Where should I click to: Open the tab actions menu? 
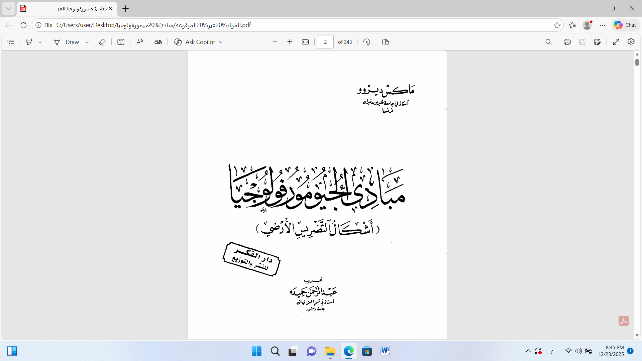[x=8, y=9]
